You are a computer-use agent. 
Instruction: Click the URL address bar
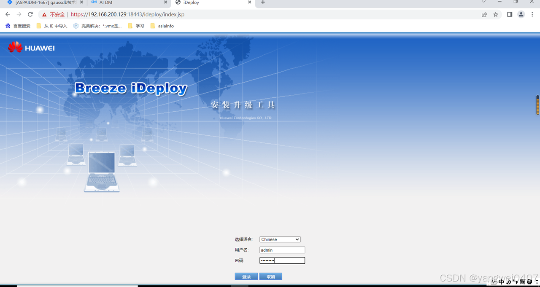pyautogui.click(x=270, y=14)
